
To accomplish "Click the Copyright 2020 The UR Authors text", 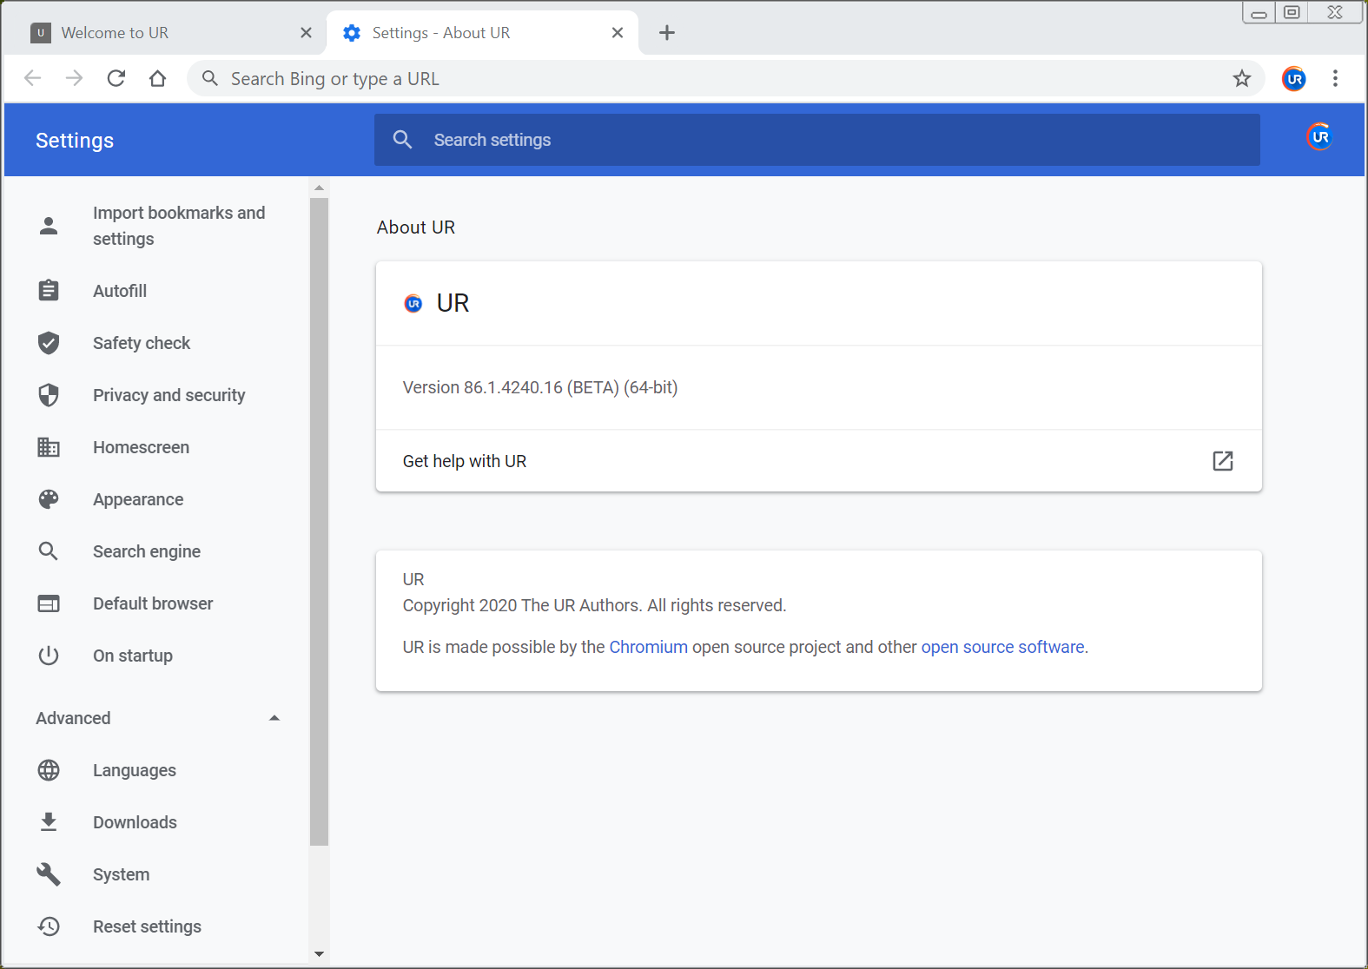I will click(594, 605).
